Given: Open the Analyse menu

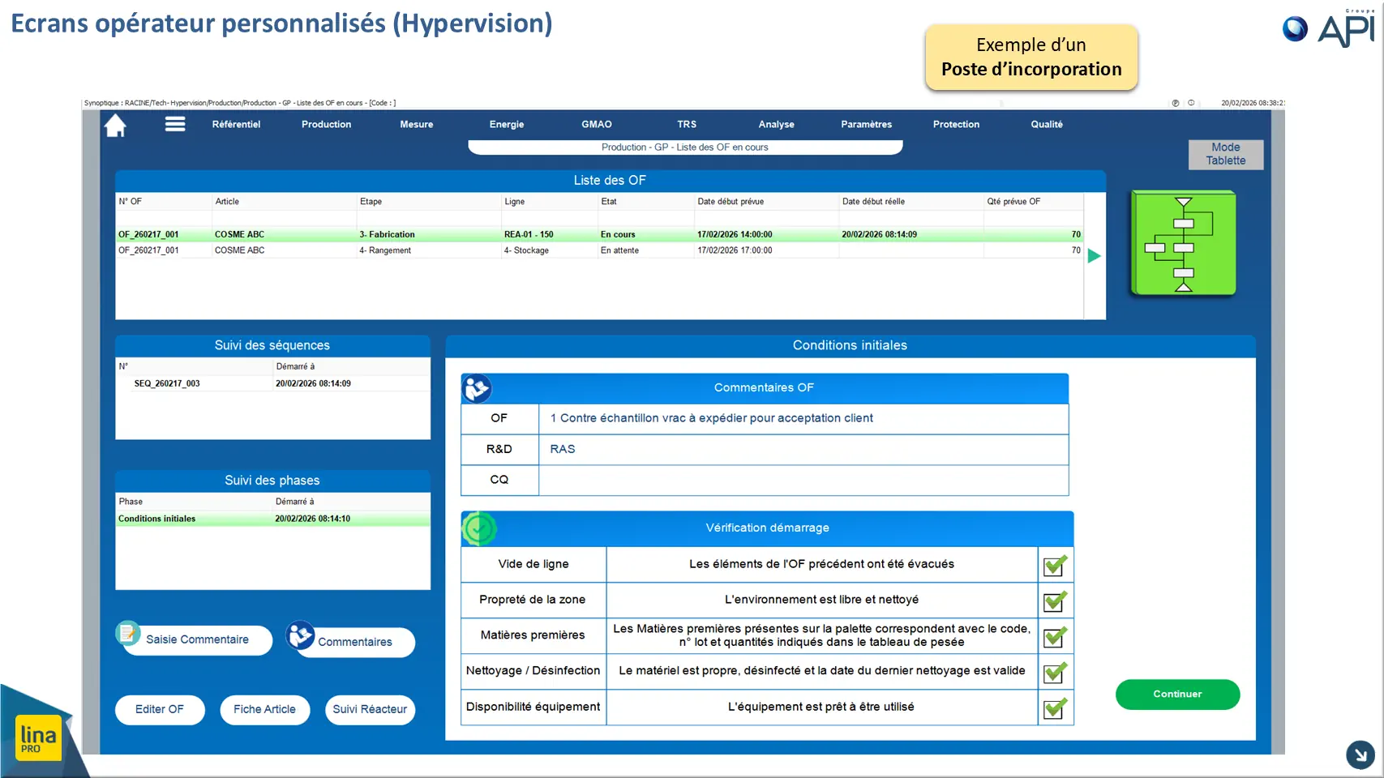Looking at the screenshot, I should coord(777,124).
